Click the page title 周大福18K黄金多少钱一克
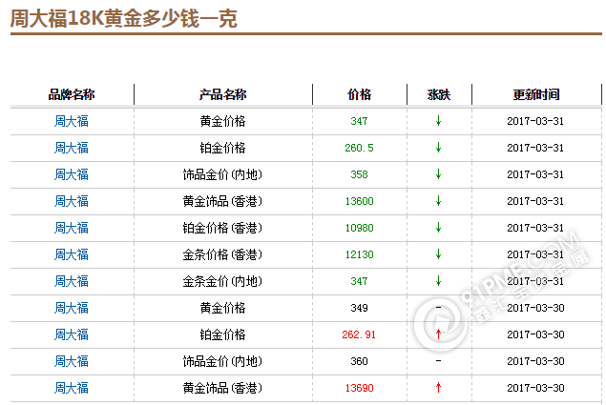This screenshot has height=405, width=606. click(x=124, y=18)
